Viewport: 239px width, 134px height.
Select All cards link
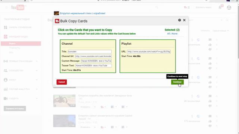click(x=168, y=33)
